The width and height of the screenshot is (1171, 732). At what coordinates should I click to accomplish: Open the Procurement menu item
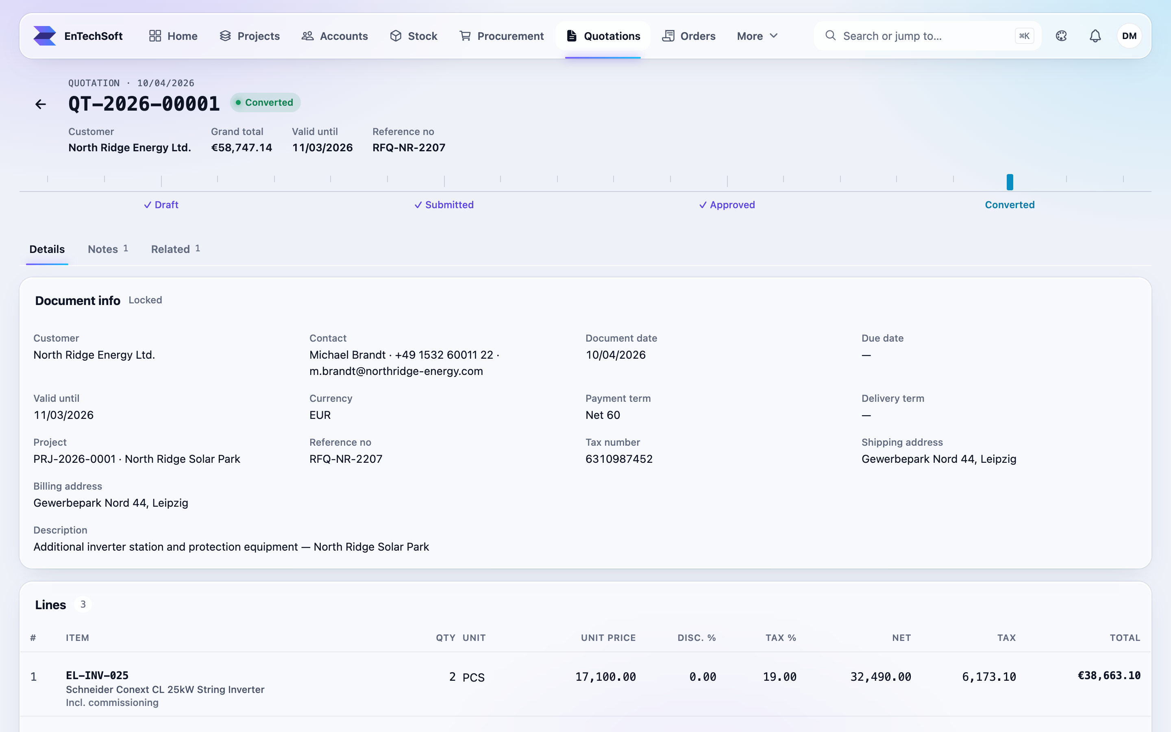pyautogui.click(x=501, y=36)
